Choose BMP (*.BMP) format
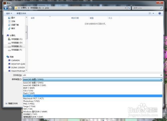Viewport: 167px width, 121px height. coord(93,88)
